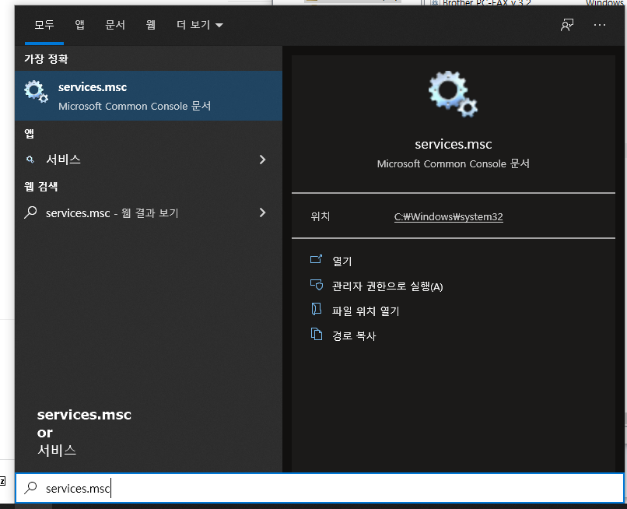This screenshot has height=509, width=627.
Task: Click the search box magnifier icon
Action: (30, 488)
